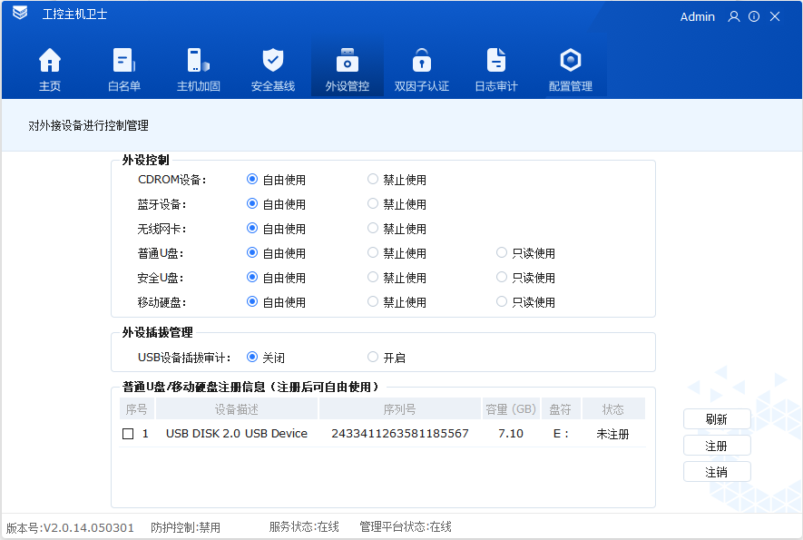Select 禁止使用 for 蓝牙设备
This screenshot has height=540, width=803.
[372, 203]
